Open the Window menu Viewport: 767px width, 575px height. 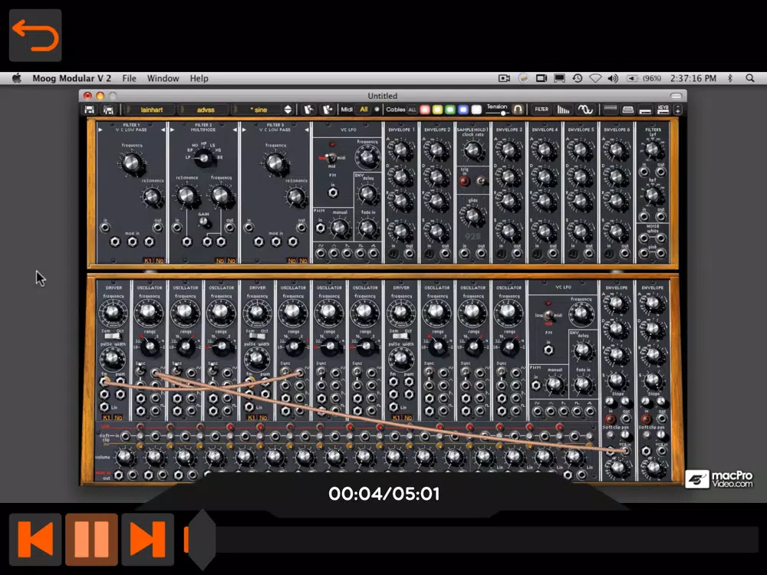pyautogui.click(x=163, y=78)
